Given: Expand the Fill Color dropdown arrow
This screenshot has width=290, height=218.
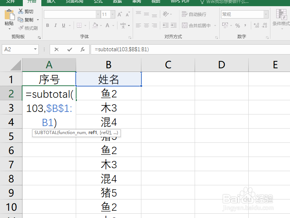Looking at the screenshot, I should pos(101,25).
